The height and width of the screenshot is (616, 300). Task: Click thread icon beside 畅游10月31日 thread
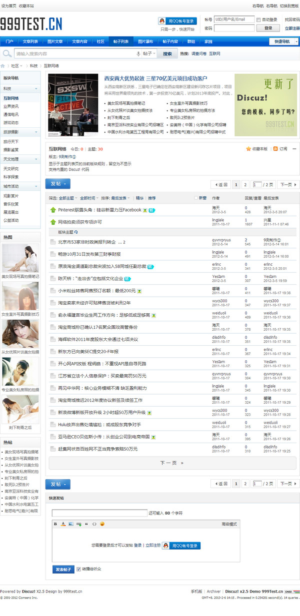pyautogui.click(x=53, y=254)
